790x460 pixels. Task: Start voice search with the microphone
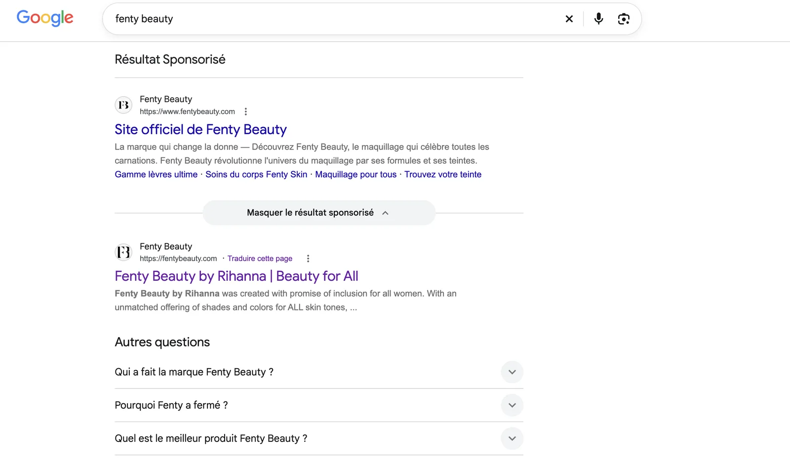[x=598, y=19]
